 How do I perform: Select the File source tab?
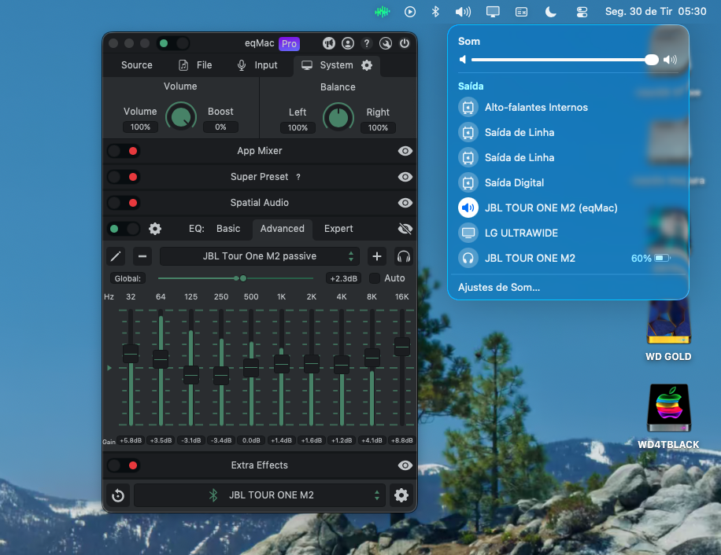click(x=195, y=65)
